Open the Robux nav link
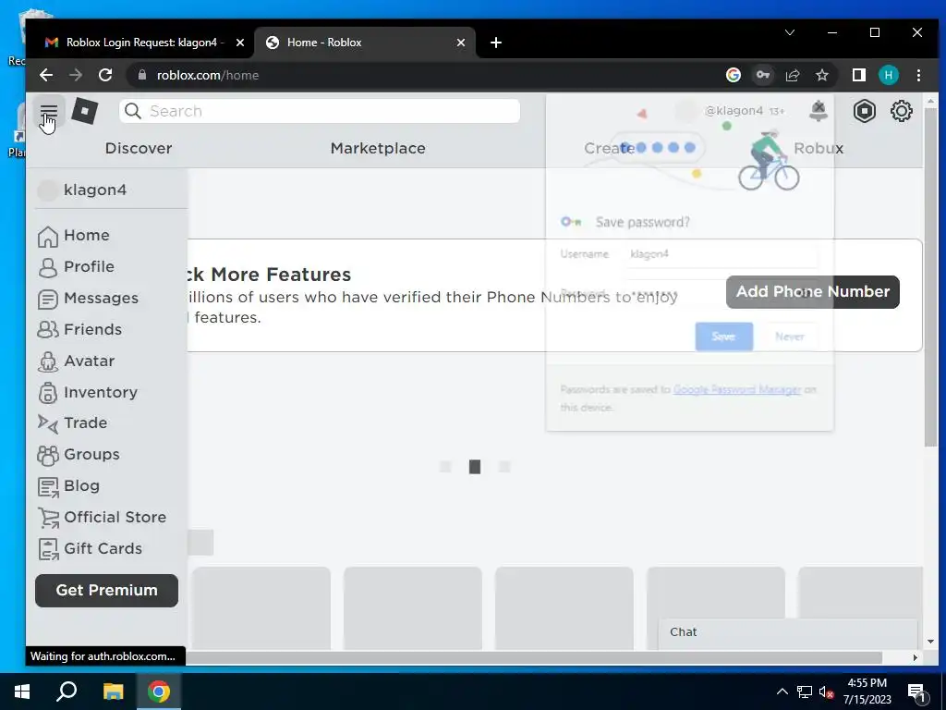This screenshot has height=710, width=946. (x=819, y=148)
